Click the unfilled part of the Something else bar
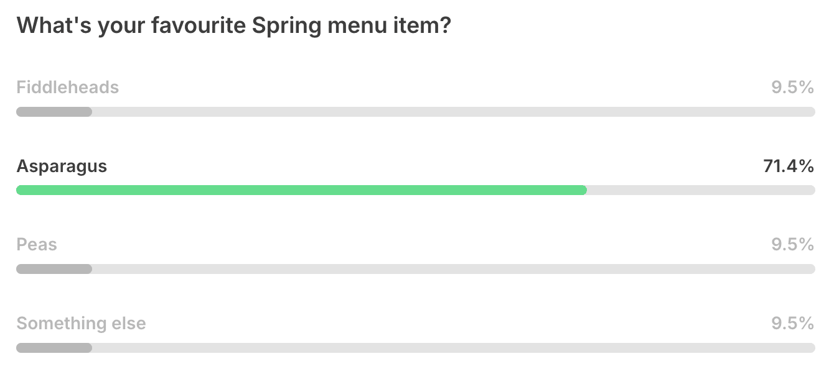This screenshot has width=829, height=369. [454, 348]
